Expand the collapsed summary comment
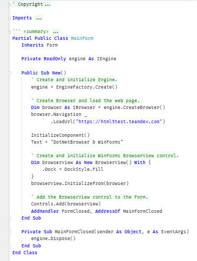The image size is (197, 261). pos(9,32)
